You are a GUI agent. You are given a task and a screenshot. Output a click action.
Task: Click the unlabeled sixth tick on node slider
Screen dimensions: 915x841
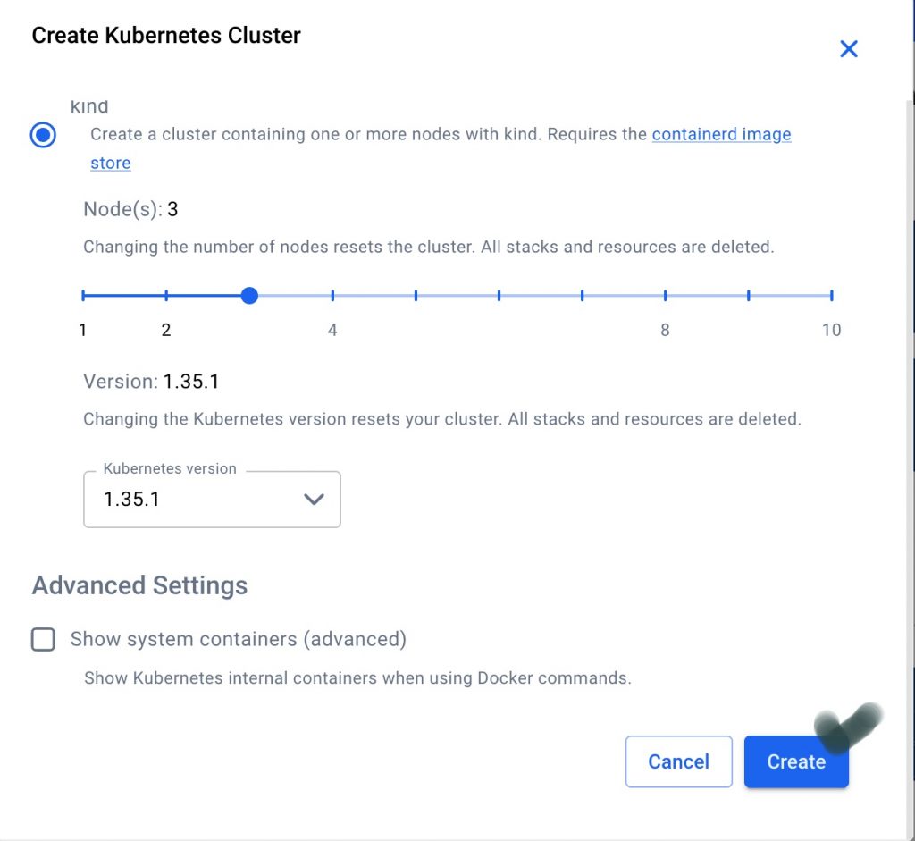coord(499,295)
